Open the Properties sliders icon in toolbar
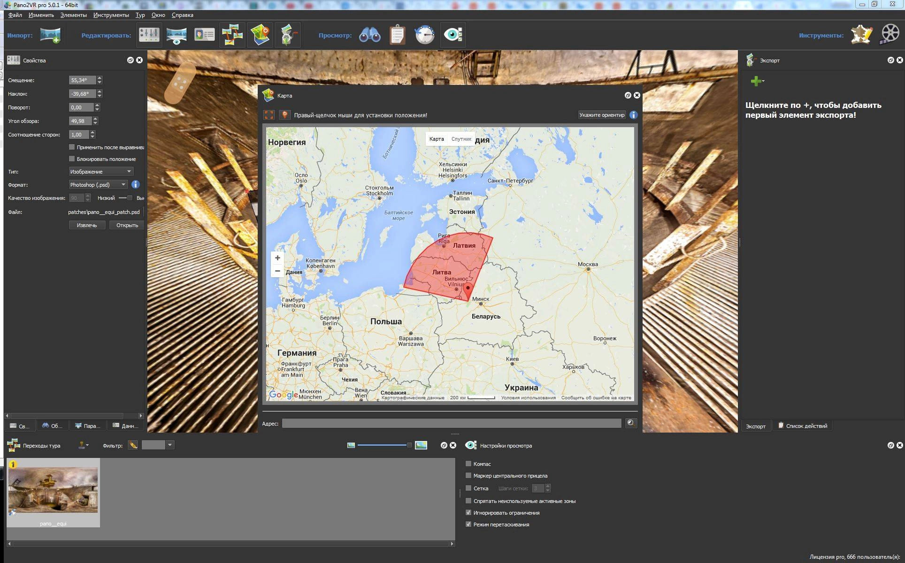 pyautogui.click(x=149, y=35)
